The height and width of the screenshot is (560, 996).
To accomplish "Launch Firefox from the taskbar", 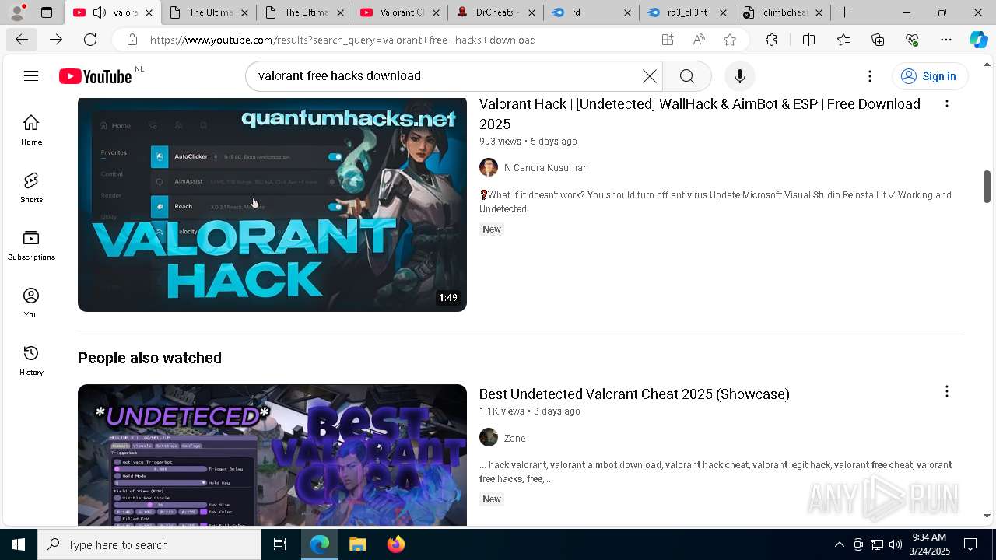I will click(396, 544).
